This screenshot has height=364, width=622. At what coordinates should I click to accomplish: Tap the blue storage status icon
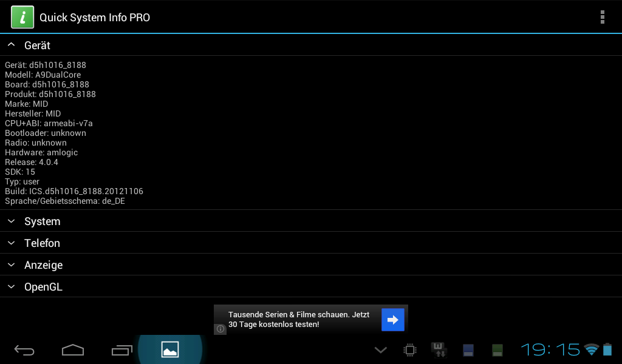468,350
